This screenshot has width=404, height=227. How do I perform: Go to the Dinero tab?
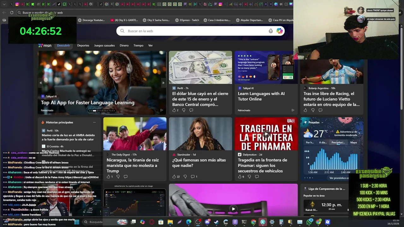pyautogui.click(x=124, y=45)
